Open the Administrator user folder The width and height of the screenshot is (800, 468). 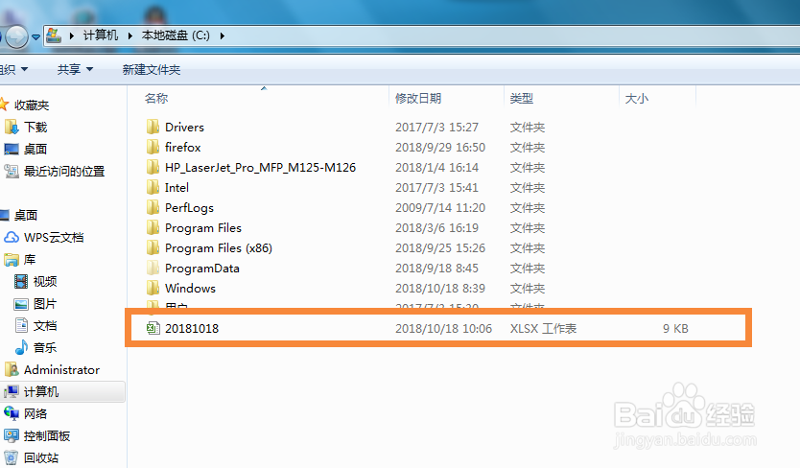pyautogui.click(x=61, y=369)
